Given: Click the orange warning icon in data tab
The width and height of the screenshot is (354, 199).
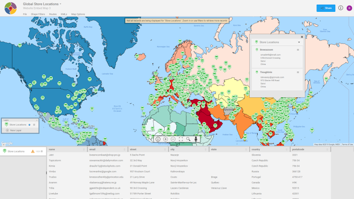Looking at the screenshot, I should [x=33, y=151].
